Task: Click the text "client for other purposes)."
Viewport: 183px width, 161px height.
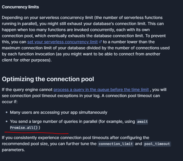Action: click(x=27, y=60)
